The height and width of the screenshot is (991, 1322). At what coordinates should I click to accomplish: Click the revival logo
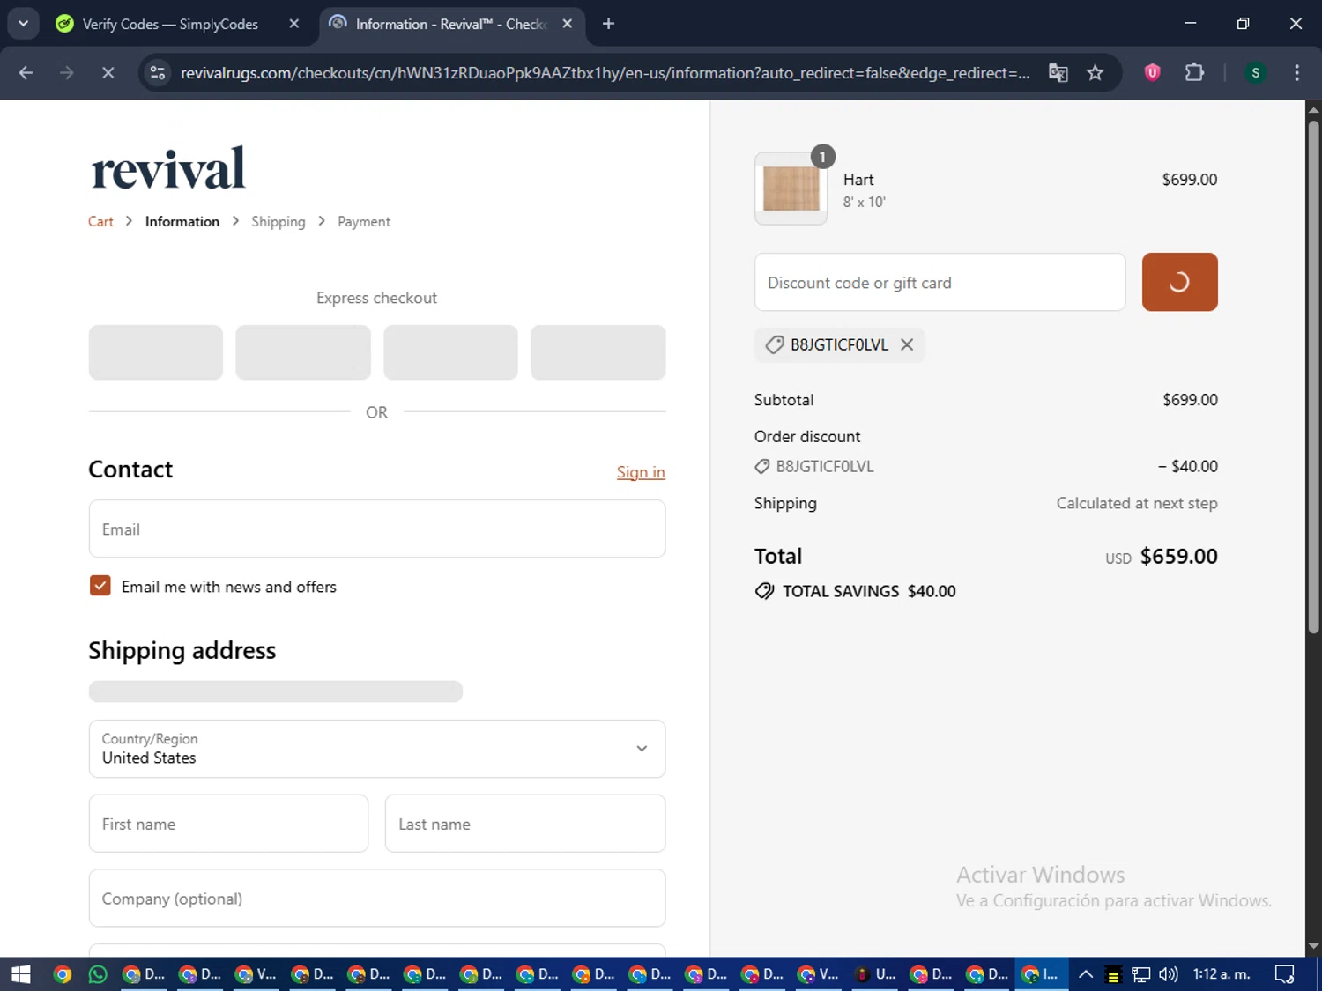[168, 168]
